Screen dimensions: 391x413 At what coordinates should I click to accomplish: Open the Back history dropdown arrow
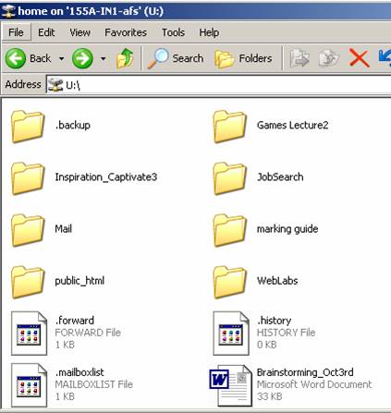[62, 58]
